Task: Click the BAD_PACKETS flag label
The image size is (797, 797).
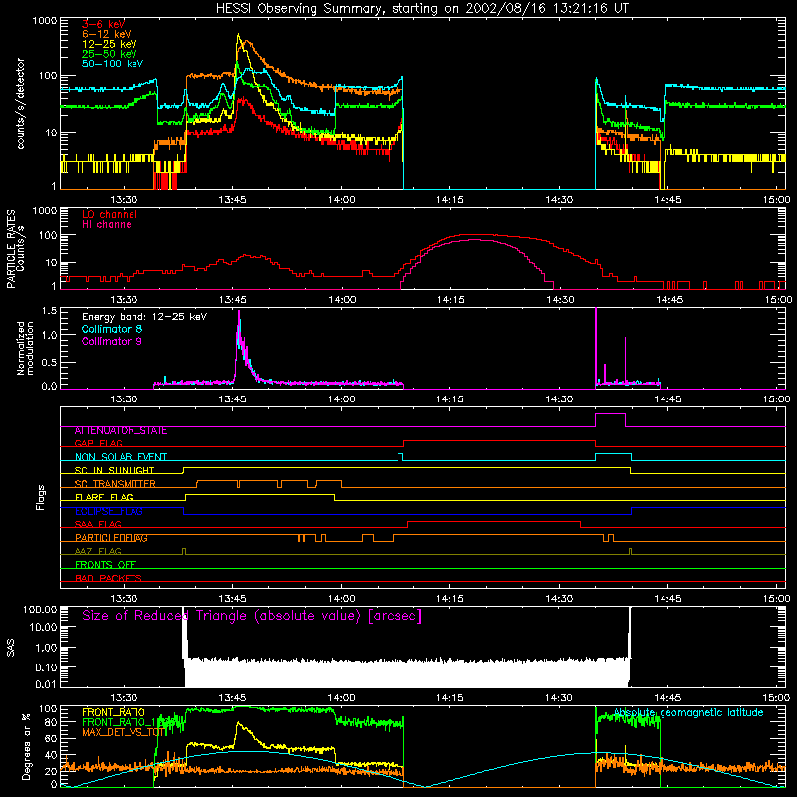Action: point(109,579)
